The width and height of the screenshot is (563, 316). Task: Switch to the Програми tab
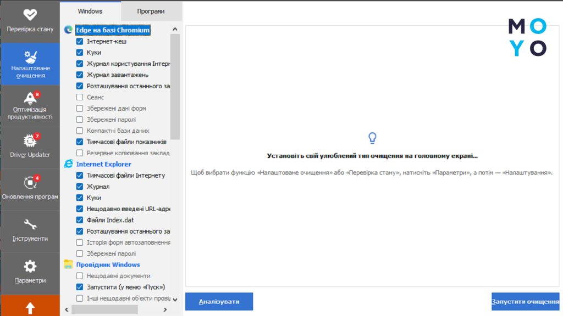[152, 11]
